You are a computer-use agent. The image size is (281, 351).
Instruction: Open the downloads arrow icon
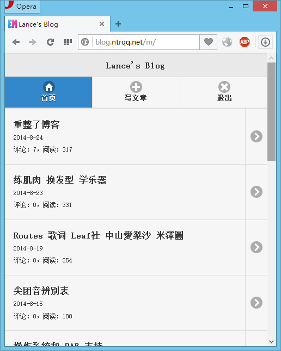265,42
